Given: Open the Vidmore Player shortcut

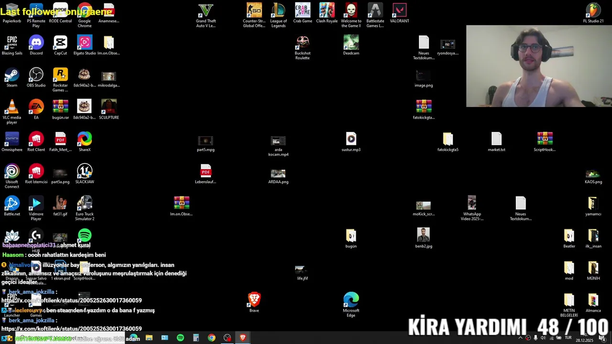Looking at the screenshot, I should (36, 208).
